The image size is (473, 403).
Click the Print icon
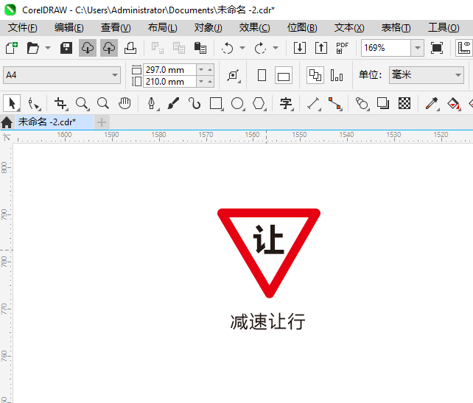130,48
